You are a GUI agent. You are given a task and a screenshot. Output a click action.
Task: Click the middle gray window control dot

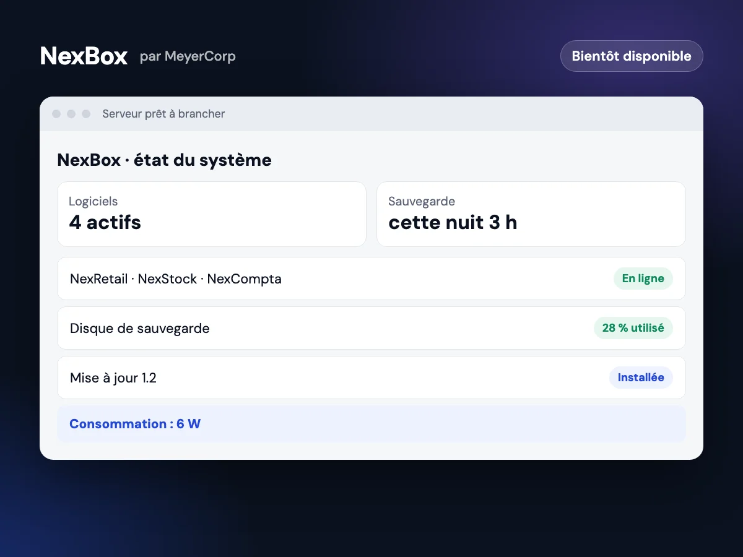[71, 114]
